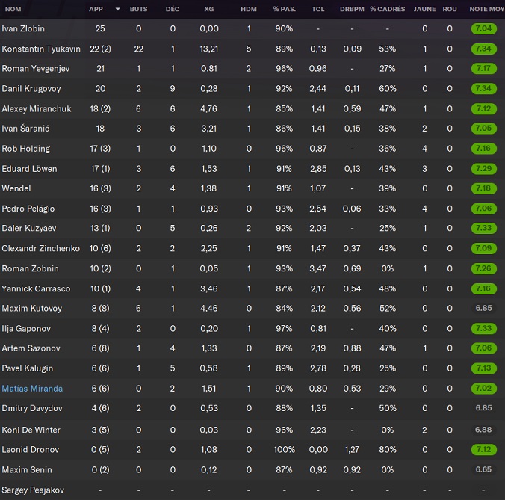Viewport: 505px width, 500px height.
Task: Open player Artem Sazonov
Action: coord(31,348)
